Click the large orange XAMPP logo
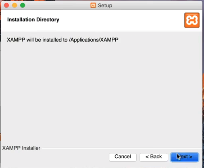204x168 pixels. coord(192,20)
